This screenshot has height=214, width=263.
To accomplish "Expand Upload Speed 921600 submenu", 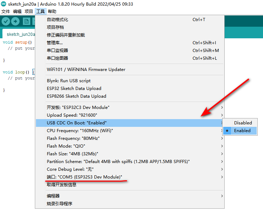I will click(x=130, y=115).
